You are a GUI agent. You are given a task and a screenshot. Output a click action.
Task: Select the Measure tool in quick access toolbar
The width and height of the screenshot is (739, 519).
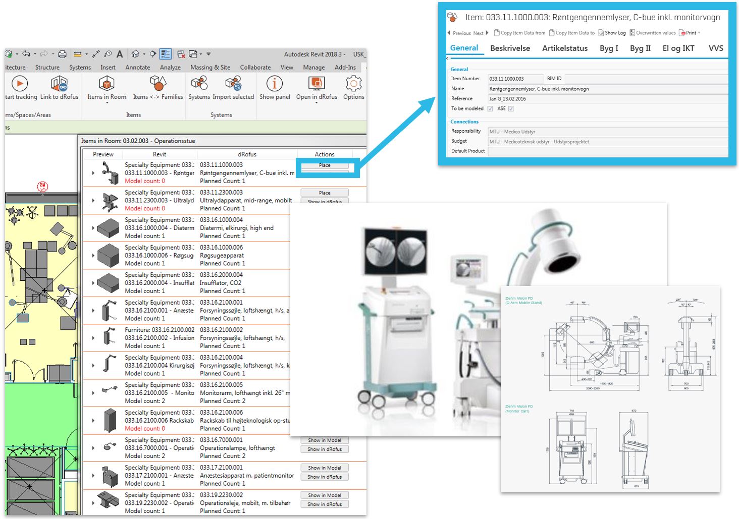coord(77,54)
